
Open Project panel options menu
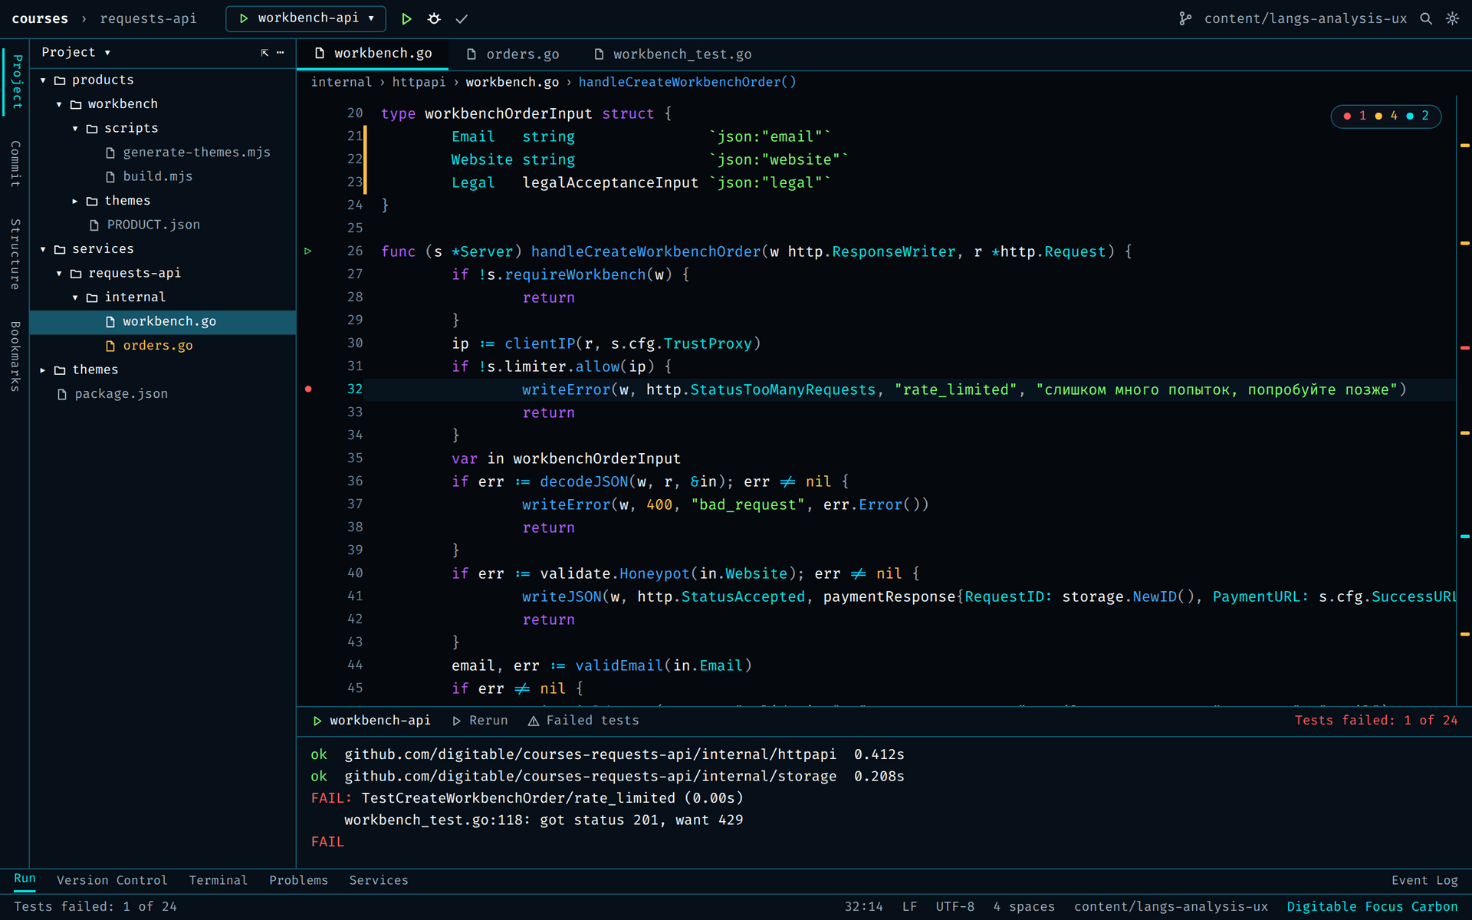click(281, 52)
